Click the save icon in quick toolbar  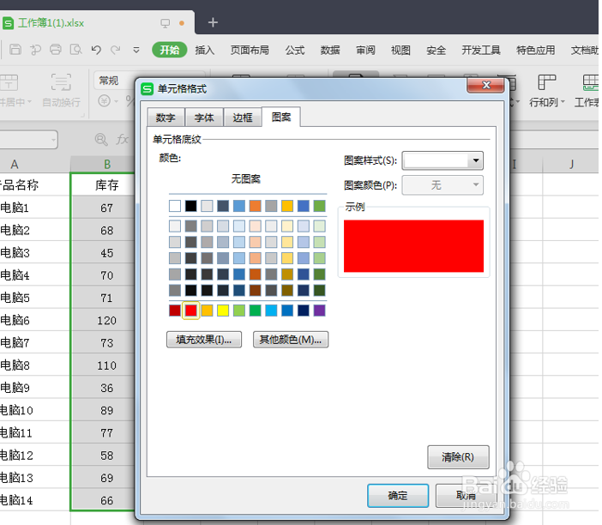15,50
